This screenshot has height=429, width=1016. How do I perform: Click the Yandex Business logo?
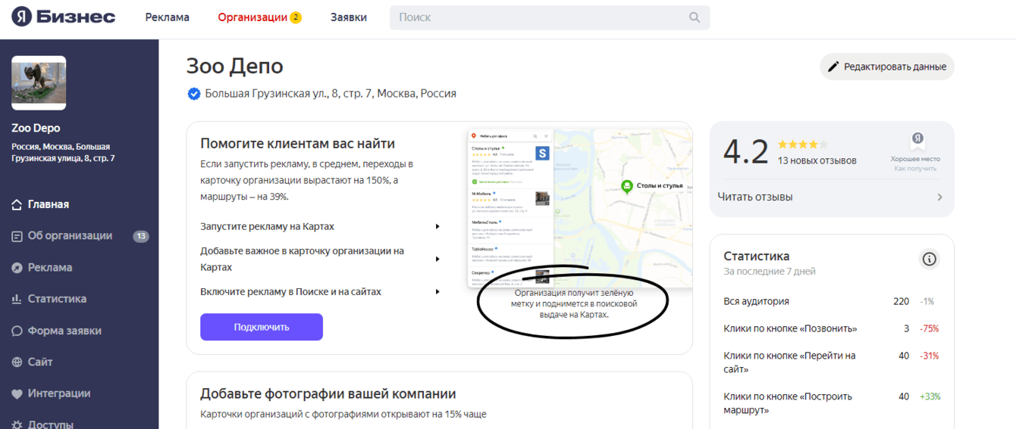click(63, 17)
